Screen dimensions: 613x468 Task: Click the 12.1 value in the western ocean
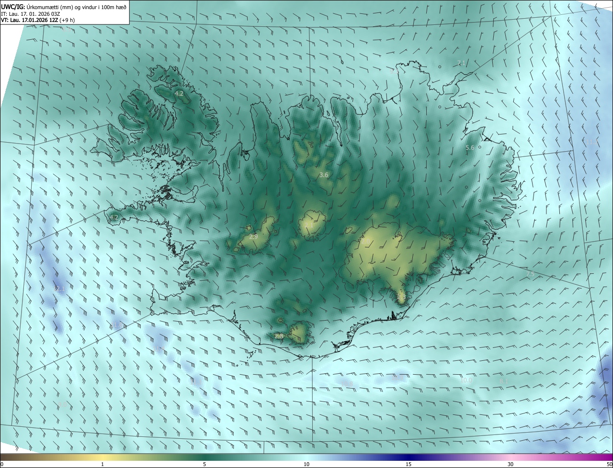[x=59, y=289]
